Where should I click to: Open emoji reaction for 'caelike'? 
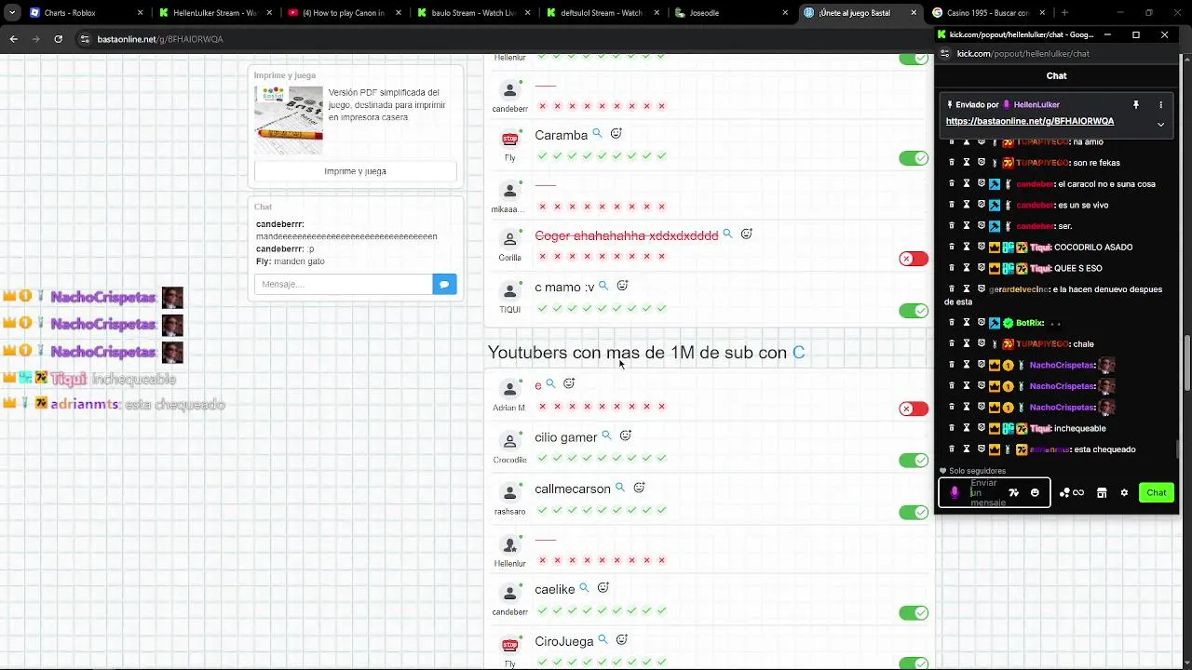click(x=603, y=588)
